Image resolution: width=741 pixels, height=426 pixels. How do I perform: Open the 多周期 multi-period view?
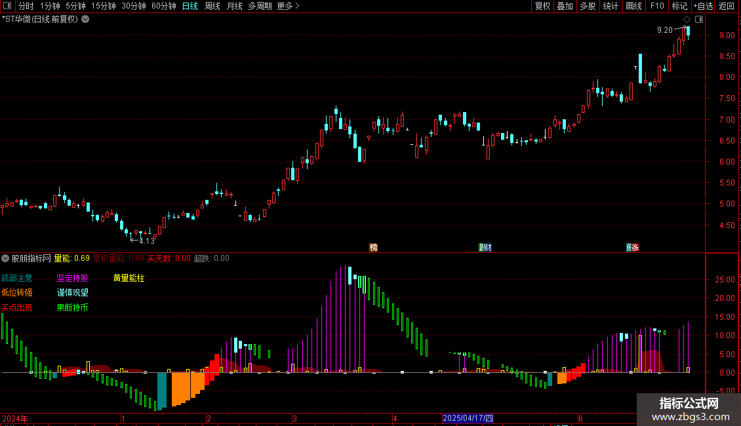260,6
